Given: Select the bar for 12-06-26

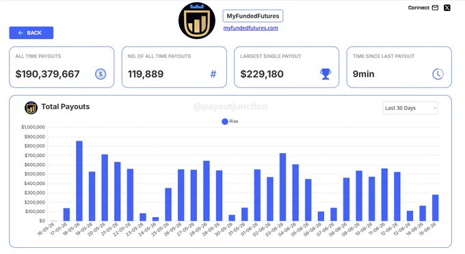Looking at the screenshot, I should pyautogui.click(x=397, y=197).
